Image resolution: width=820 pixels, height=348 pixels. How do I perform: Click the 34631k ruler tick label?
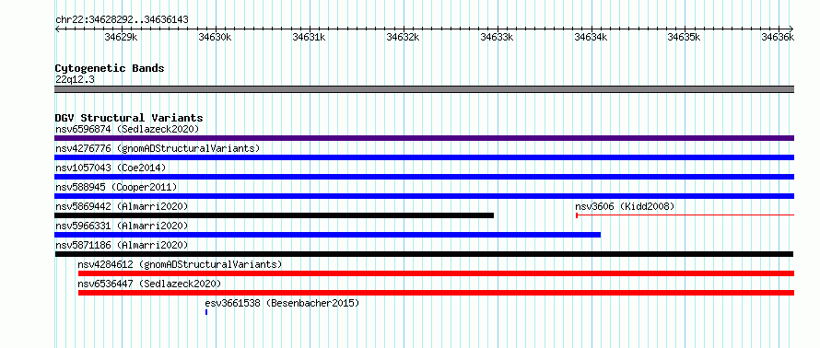(x=309, y=37)
